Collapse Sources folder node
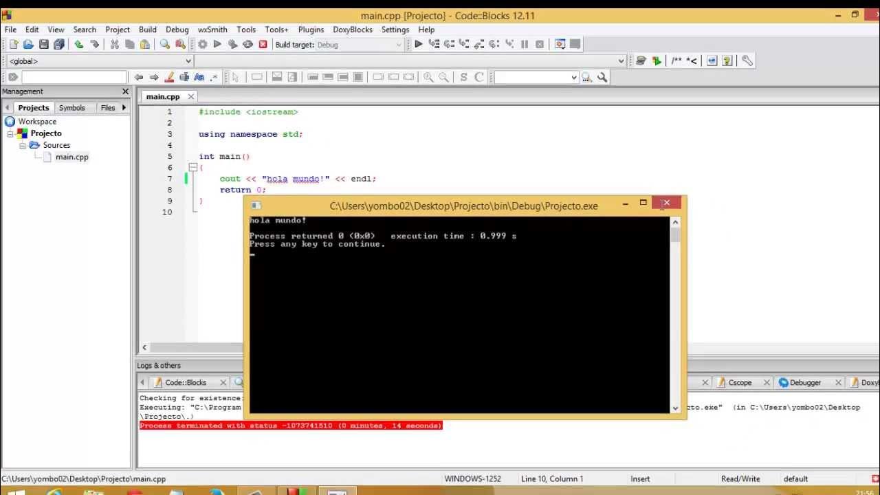 pos(22,146)
